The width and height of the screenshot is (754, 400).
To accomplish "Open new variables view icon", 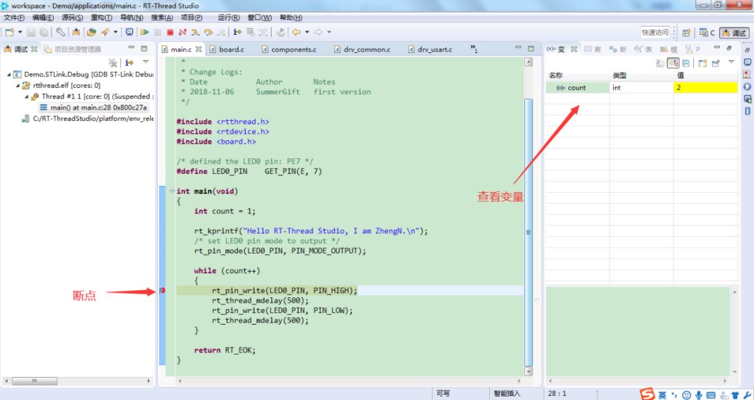I will point(702,63).
